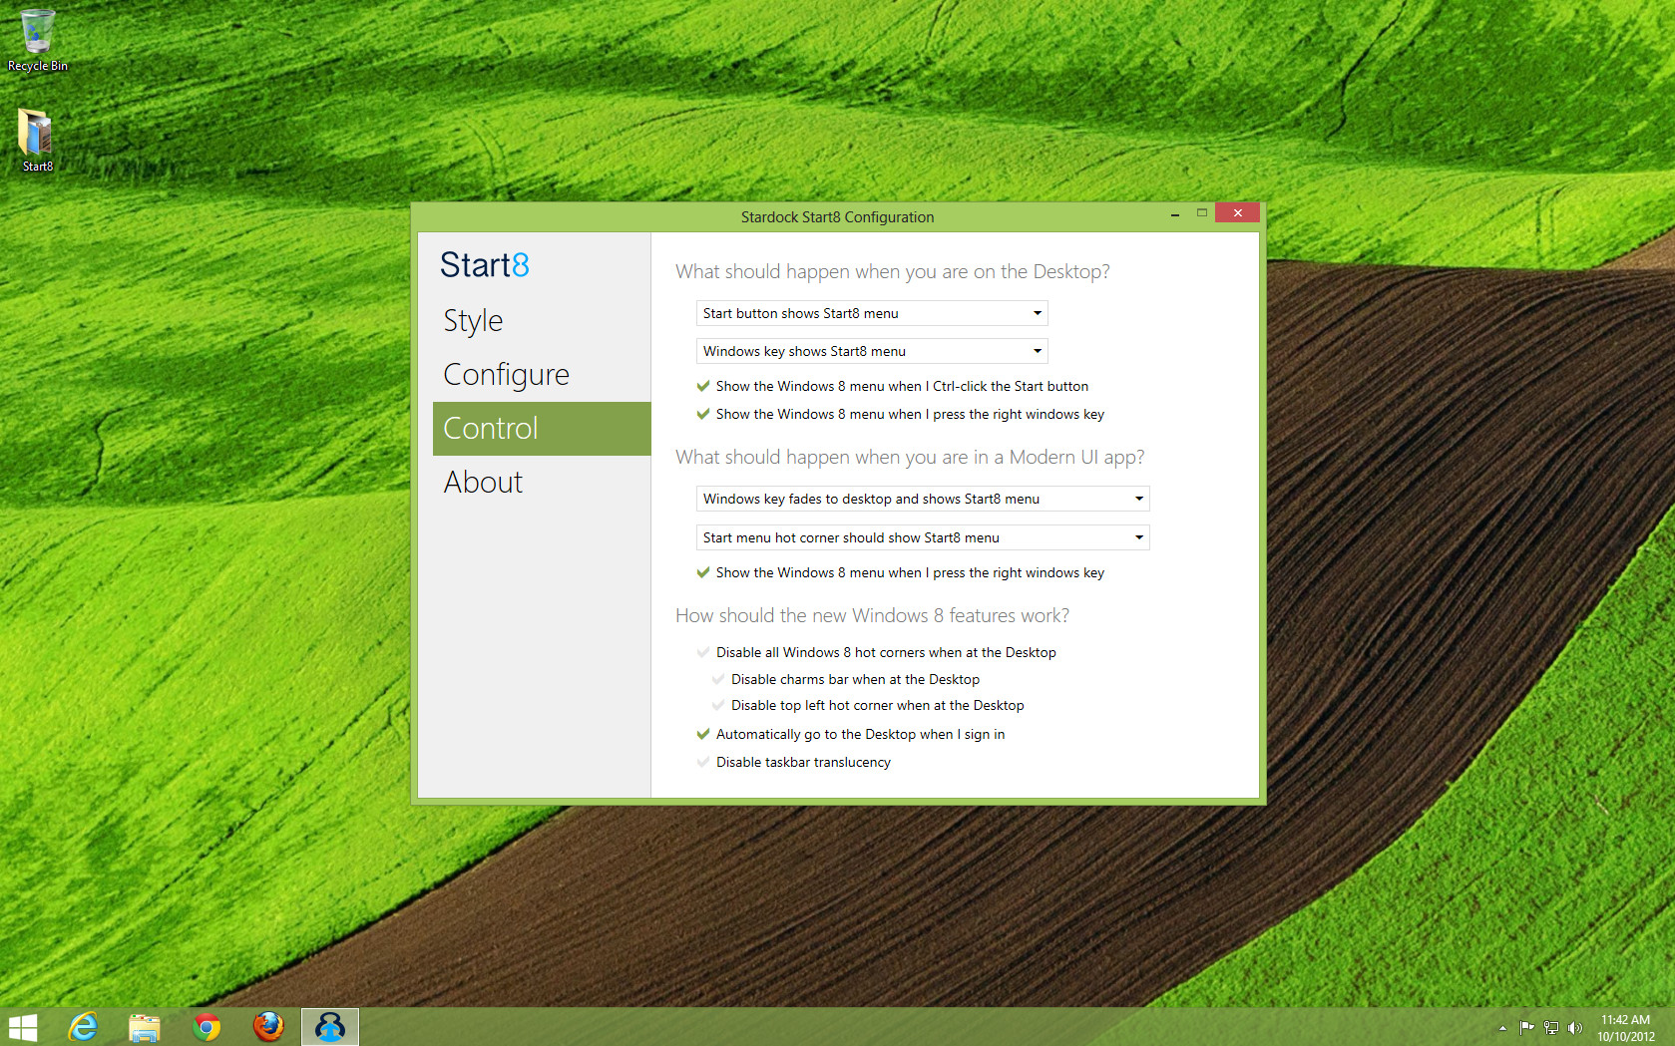
Task: Toggle Ctrl-click the Start button option
Action: 893,386
